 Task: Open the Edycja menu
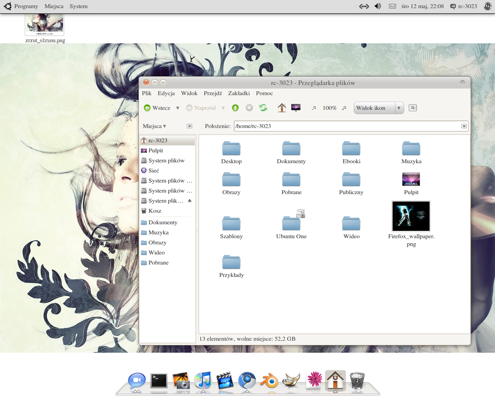[x=166, y=93]
